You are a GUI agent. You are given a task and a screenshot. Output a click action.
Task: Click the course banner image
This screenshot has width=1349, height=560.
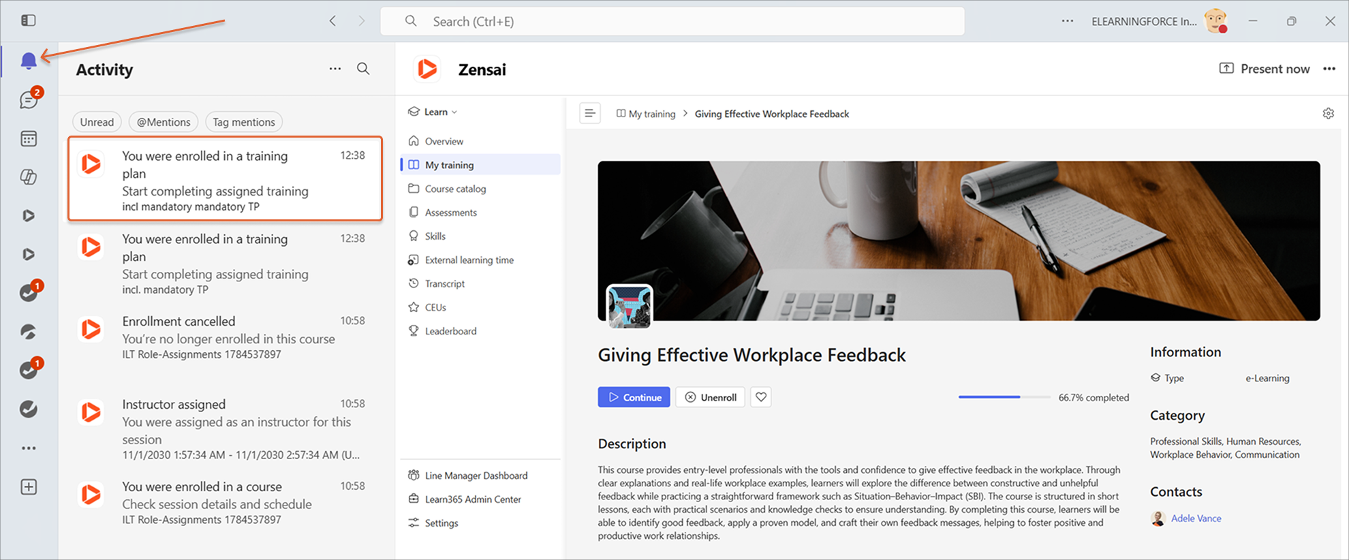pos(959,240)
